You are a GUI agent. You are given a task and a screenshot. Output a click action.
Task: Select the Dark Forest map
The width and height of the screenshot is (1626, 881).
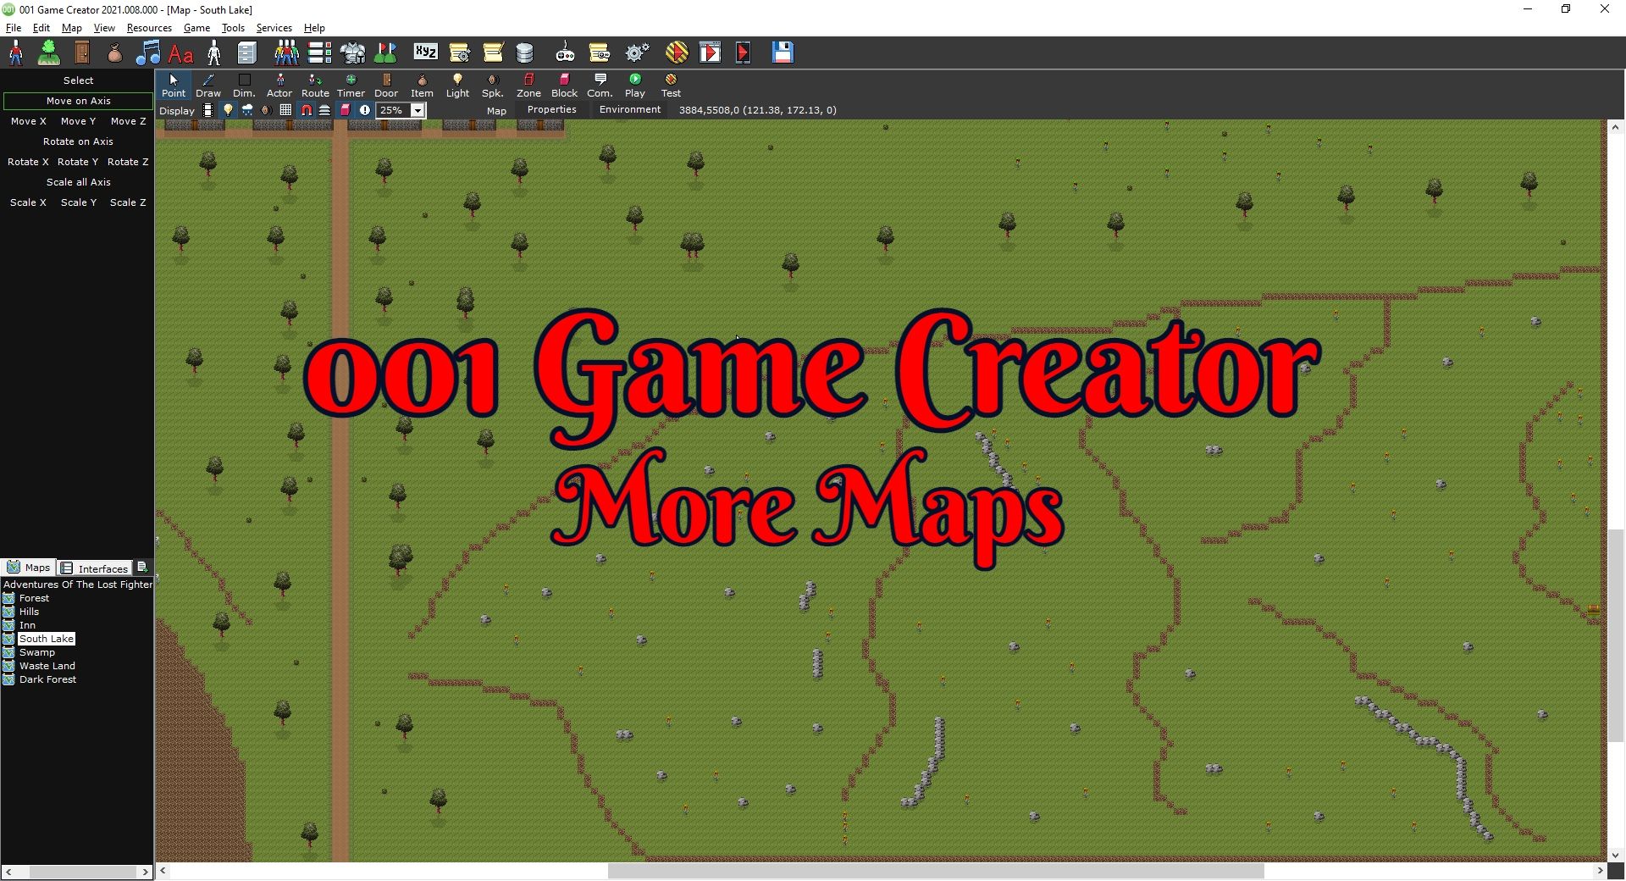tap(47, 679)
